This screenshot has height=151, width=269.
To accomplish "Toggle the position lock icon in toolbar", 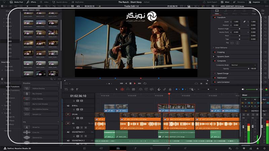I will [x=170, y=89].
